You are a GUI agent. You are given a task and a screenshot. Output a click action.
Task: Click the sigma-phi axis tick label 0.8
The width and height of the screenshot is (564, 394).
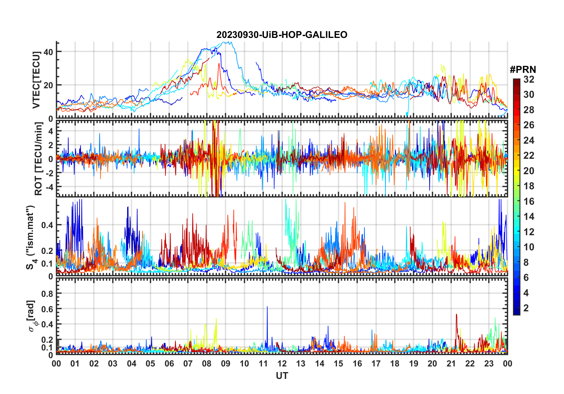pyautogui.click(x=47, y=294)
